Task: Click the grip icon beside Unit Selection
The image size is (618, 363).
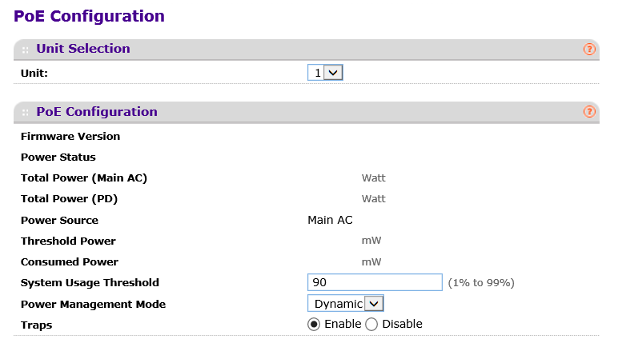Action: (26, 50)
